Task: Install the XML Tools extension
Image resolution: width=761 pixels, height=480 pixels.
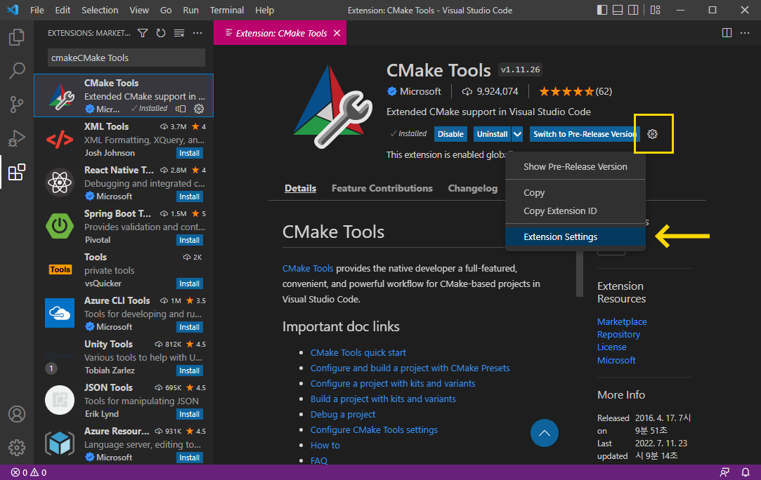Action: click(x=189, y=153)
